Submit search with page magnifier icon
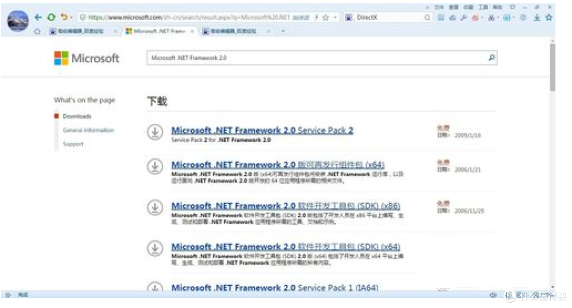 491,58
